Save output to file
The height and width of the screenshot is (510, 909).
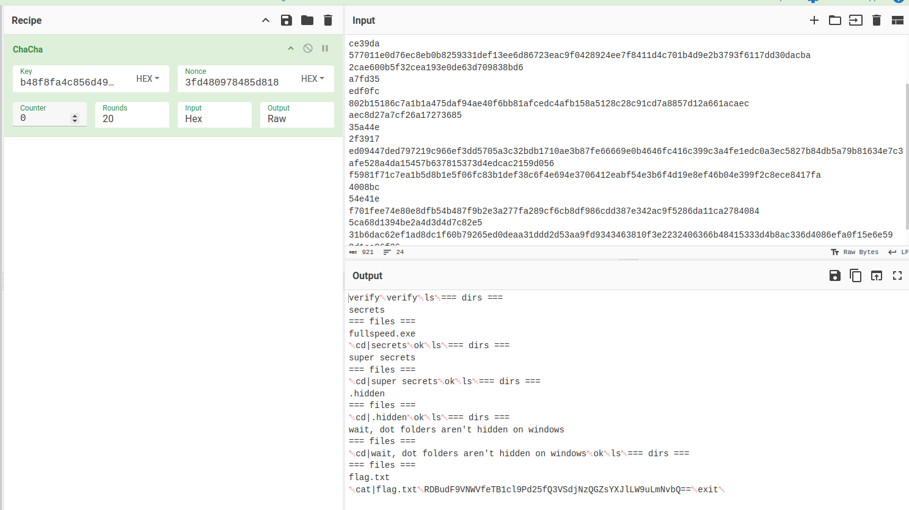pyautogui.click(x=834, y=275)
